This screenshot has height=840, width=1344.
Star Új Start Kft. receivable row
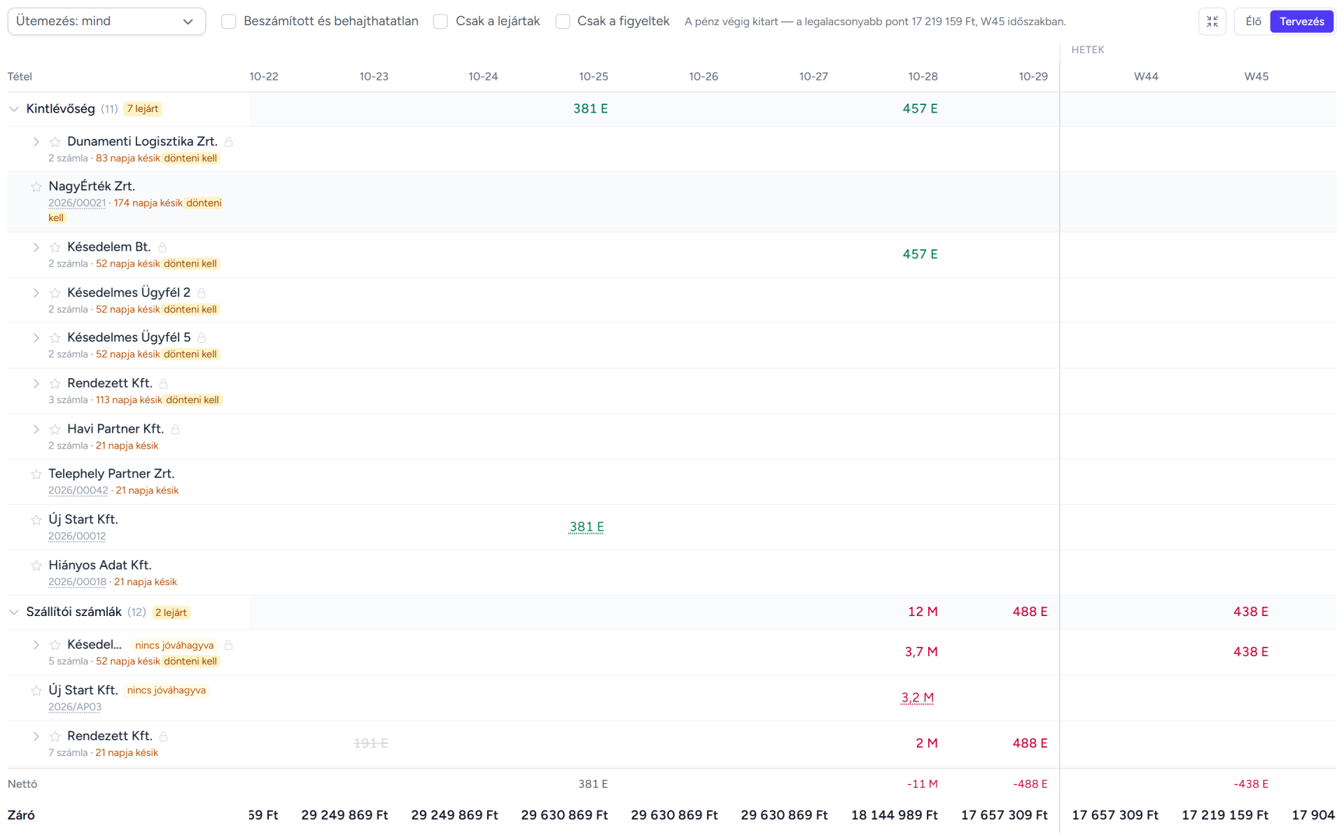tap(36, 520)
